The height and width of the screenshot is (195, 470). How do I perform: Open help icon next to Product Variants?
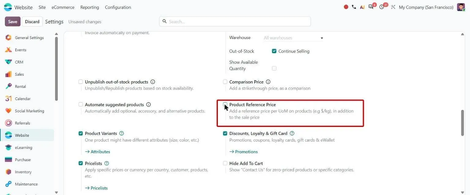click(x=121, y=133)
